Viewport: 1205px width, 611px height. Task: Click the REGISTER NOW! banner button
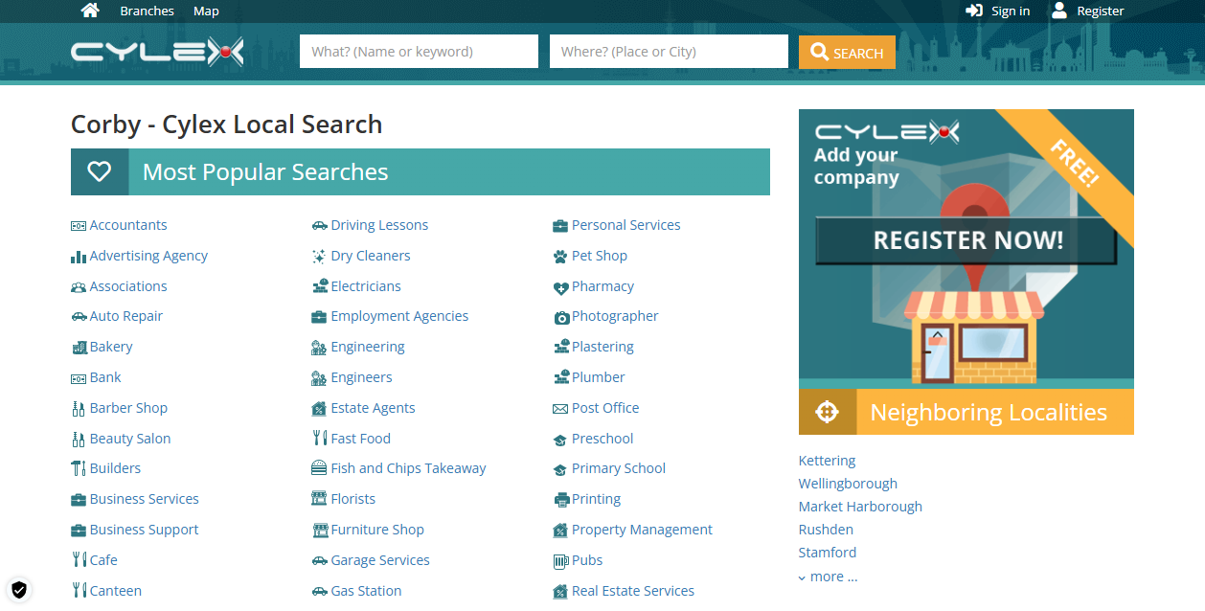click(x=966, y=239)
